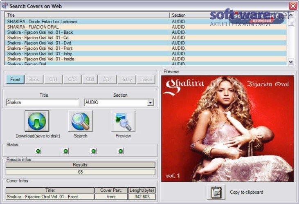This screenshot has height=204, width=299.
Task: Select the Inlay cover tab button
Action: [x=127, y=79]
